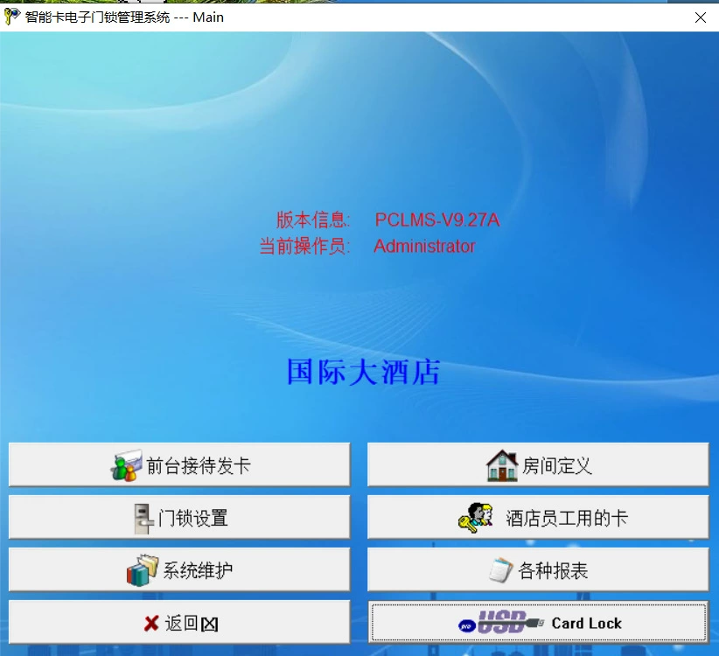Image resolution: width=719 pixels, height=656 pixels.
Task: Open 前台接待发卡 front desk card issuing
Action: (x=179, y=464)
